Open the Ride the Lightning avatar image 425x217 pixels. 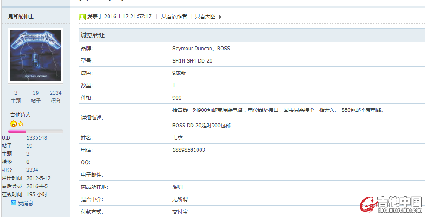pos(36,56)
